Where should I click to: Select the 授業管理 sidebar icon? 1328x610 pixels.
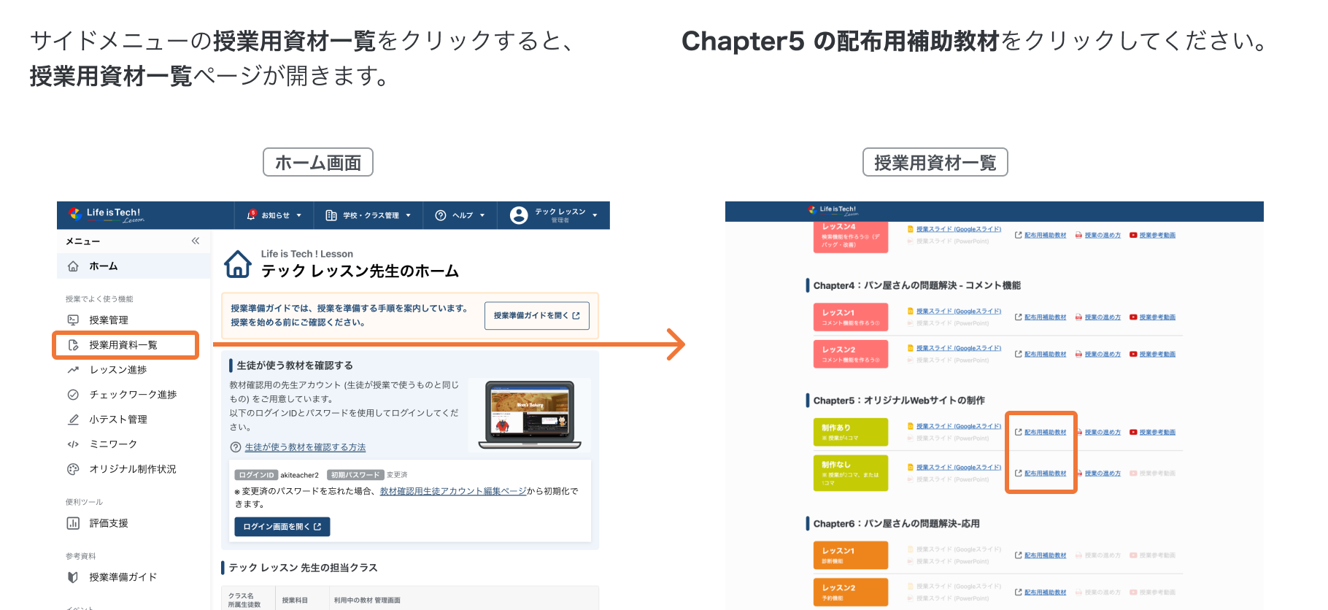[x=73, y=320]
